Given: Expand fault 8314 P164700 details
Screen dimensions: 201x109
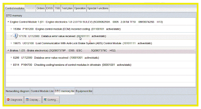Looking at the screenshot, I should [11, 65].
